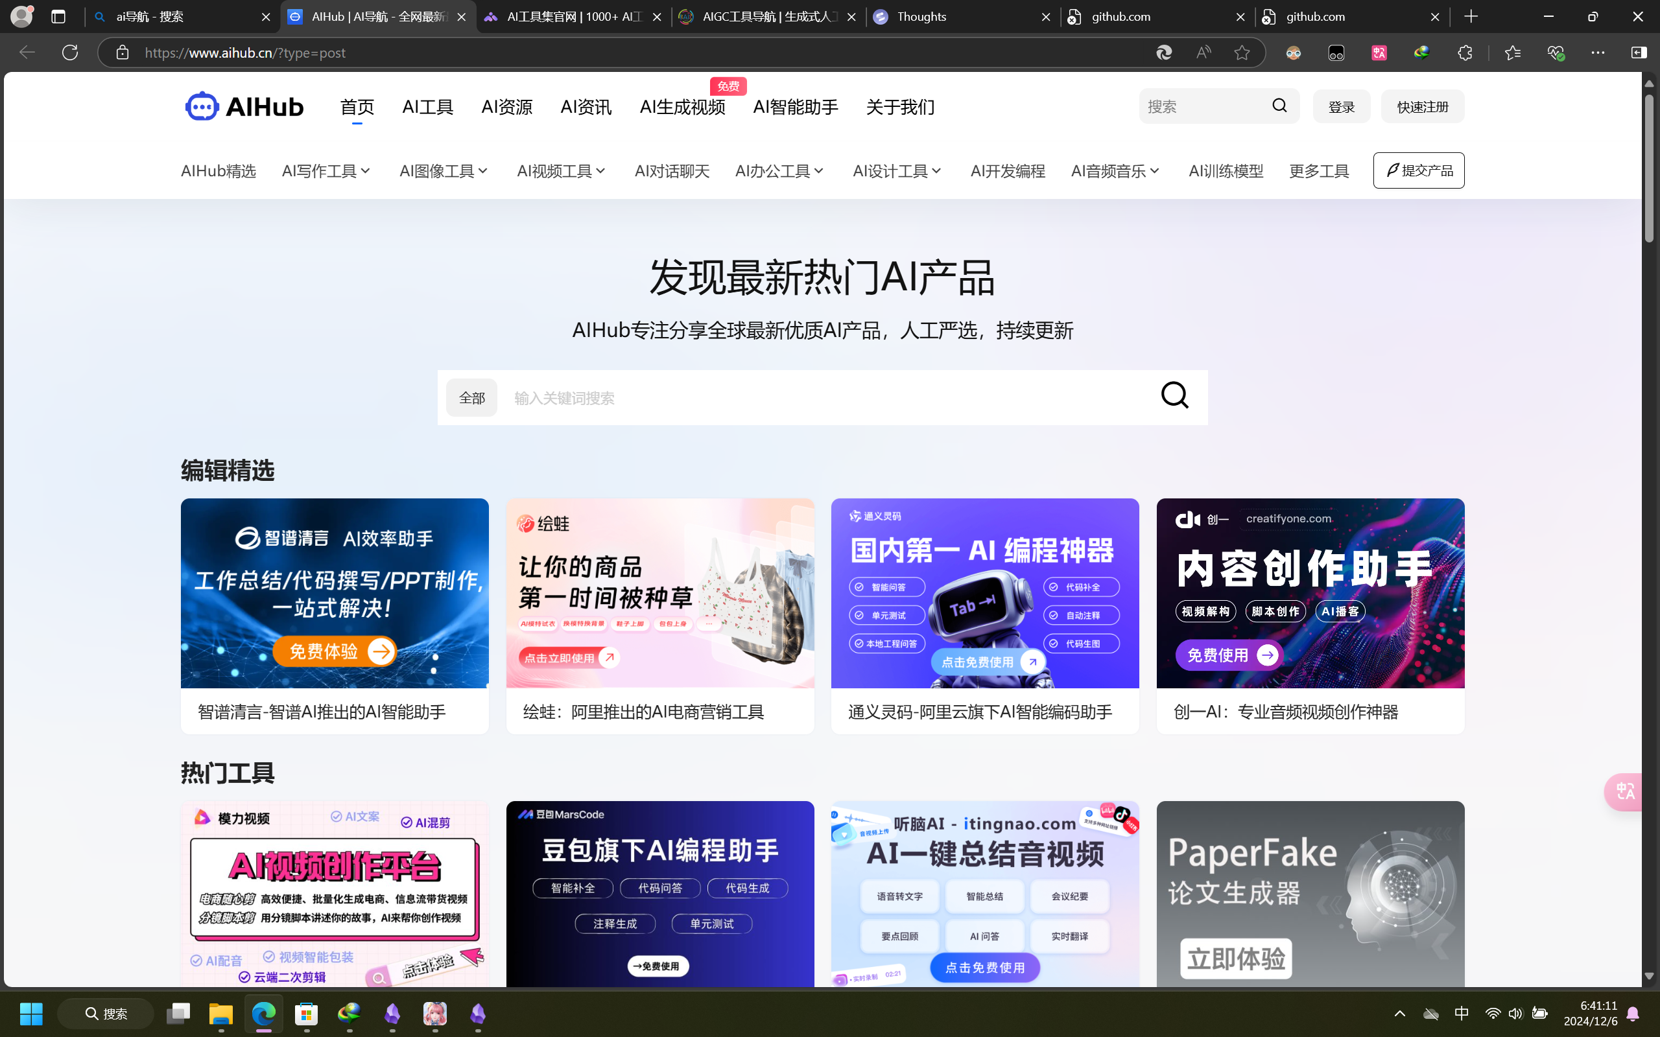
Task: Open the Windows Start menu
Action: [31, 1013]
